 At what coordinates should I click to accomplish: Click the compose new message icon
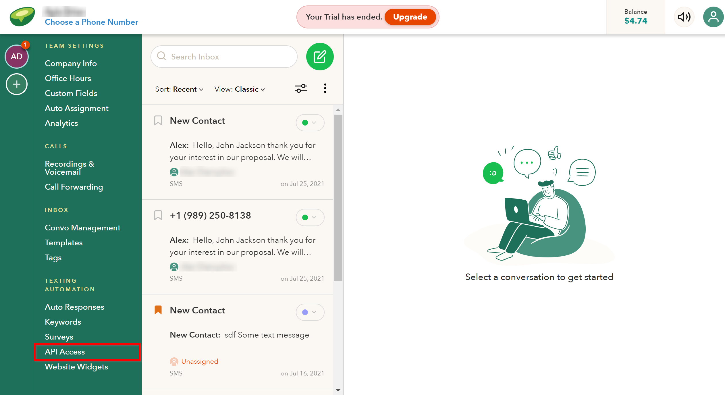click(319, 56)
